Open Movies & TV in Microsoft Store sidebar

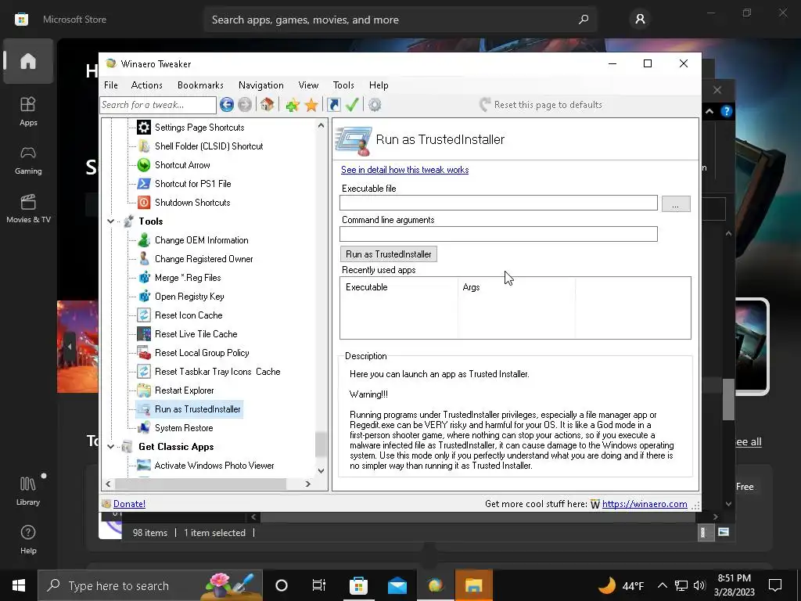[28, 208]
